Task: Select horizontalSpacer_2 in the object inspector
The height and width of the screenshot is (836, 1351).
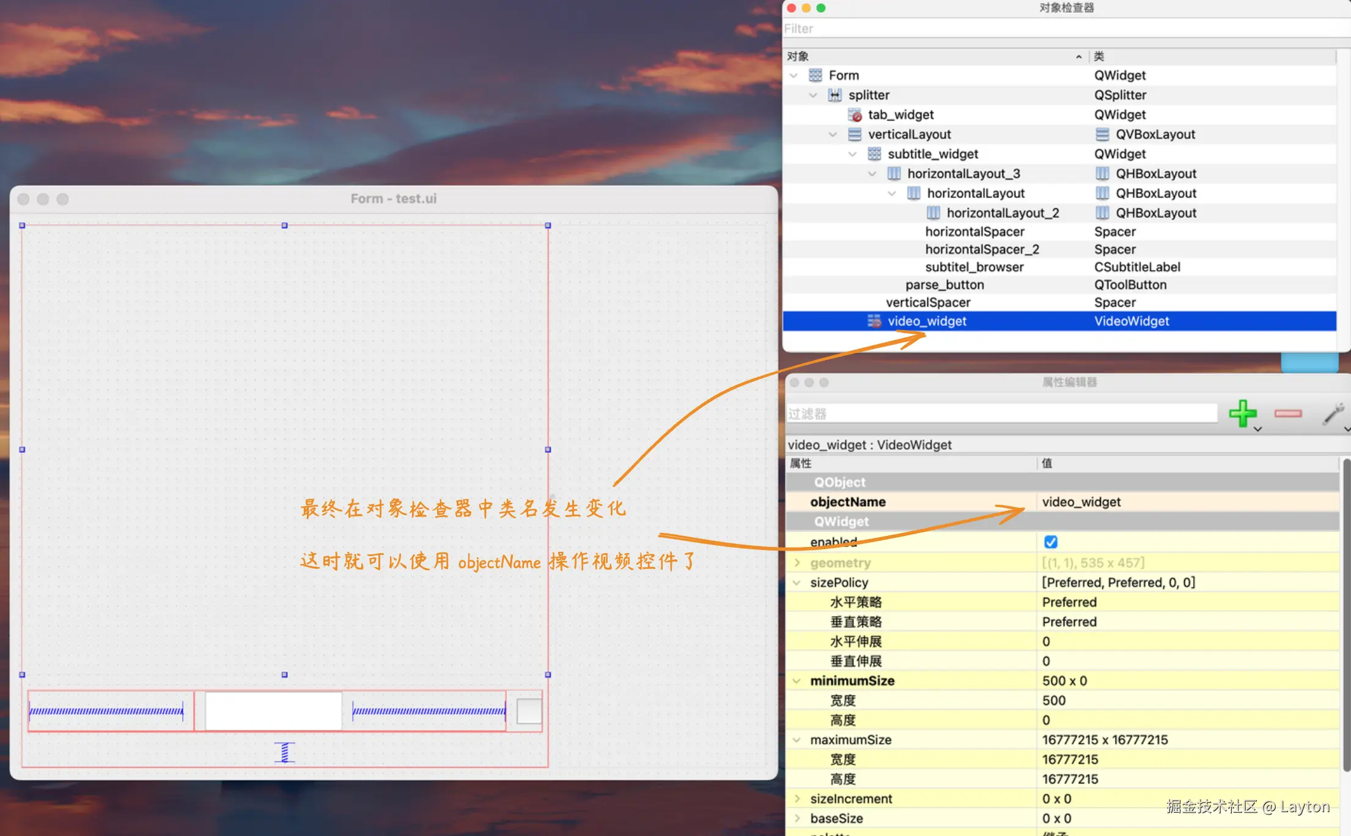Action: point(982,249)
